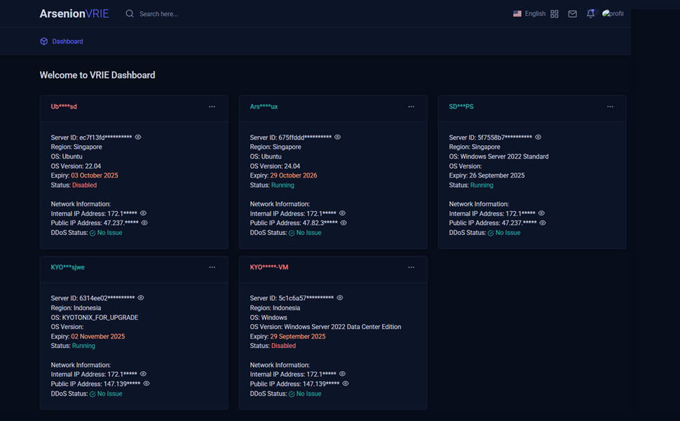Show Public IP Address of Ars****ux server
680x421 pixels.
(344, 223)
